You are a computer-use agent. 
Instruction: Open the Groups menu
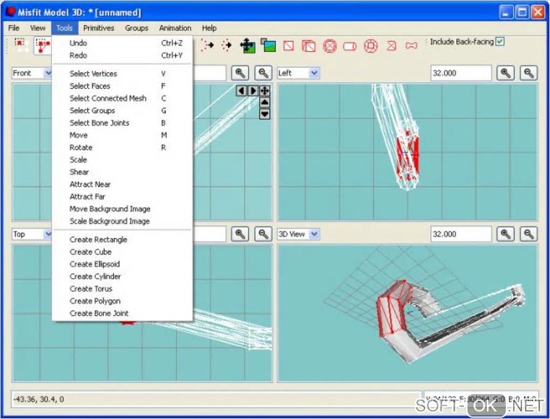(x=136, y=28)
